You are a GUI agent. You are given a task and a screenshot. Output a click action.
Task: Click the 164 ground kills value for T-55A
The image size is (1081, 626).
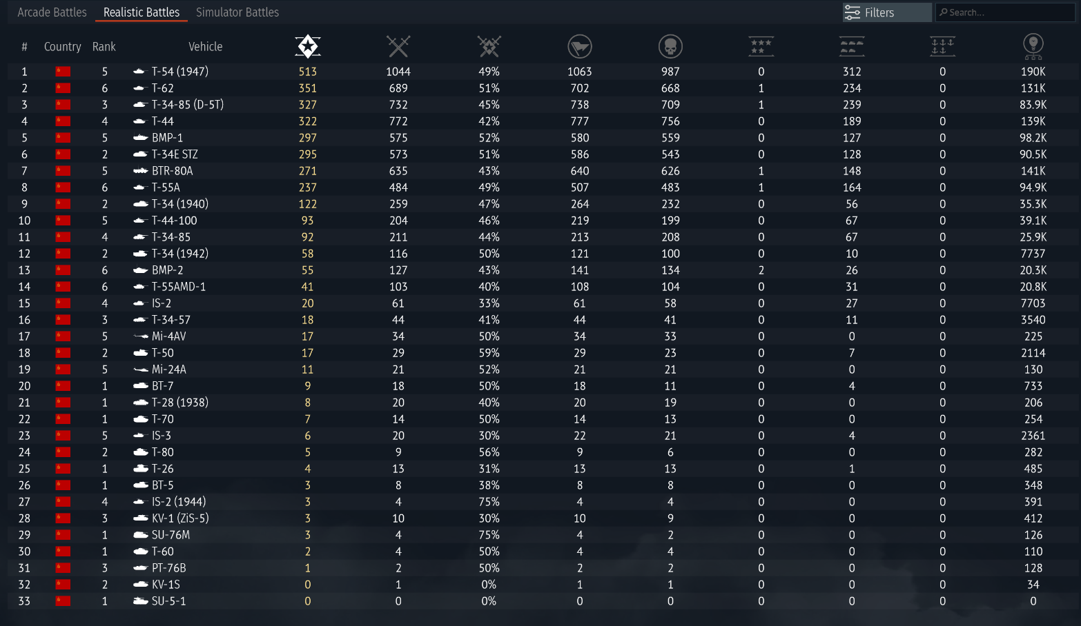(x=852, y=188)
